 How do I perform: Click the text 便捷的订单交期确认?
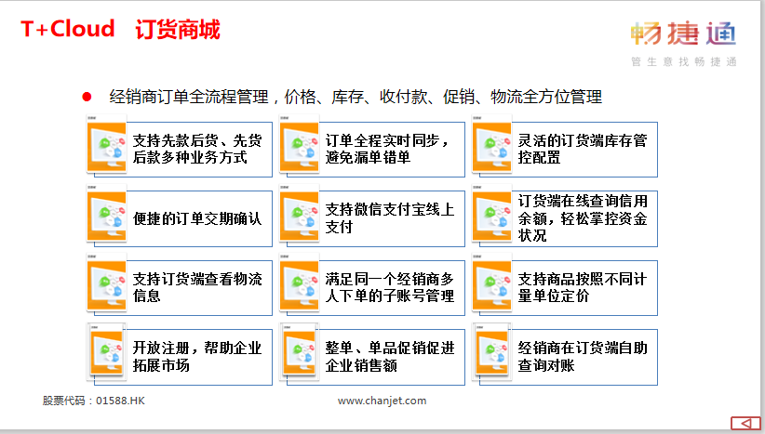pos(197,218)
